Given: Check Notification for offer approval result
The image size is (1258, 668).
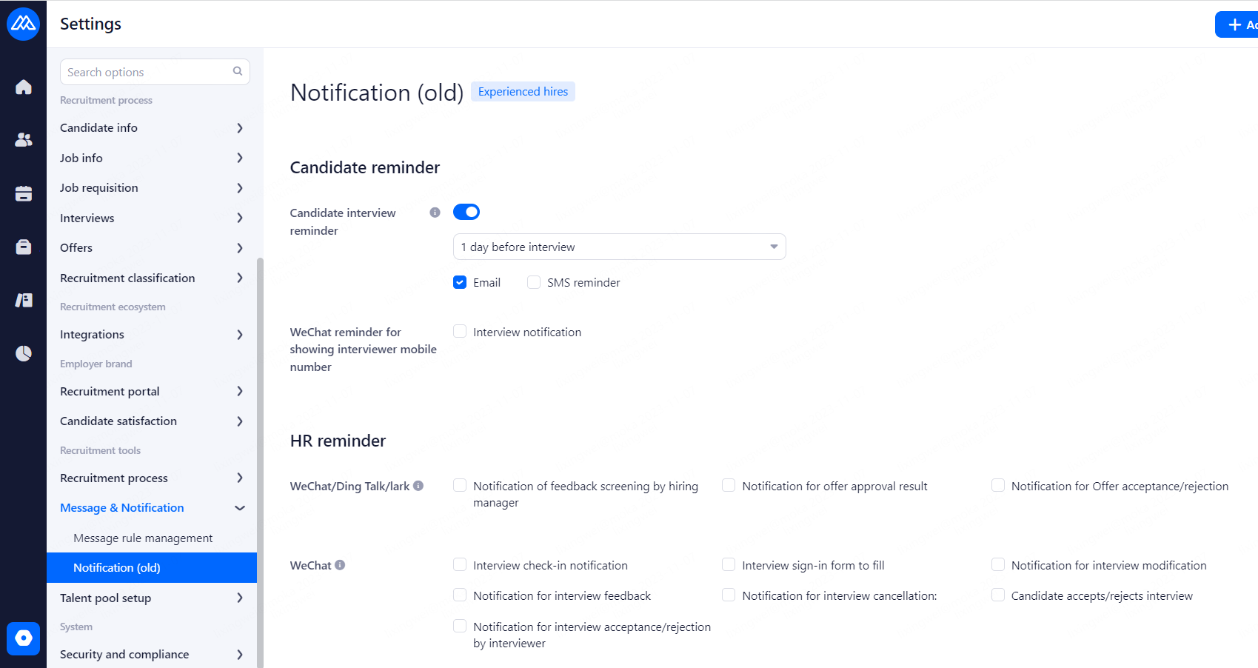Looking at the screenshot, I should click(x=729, y=486).
